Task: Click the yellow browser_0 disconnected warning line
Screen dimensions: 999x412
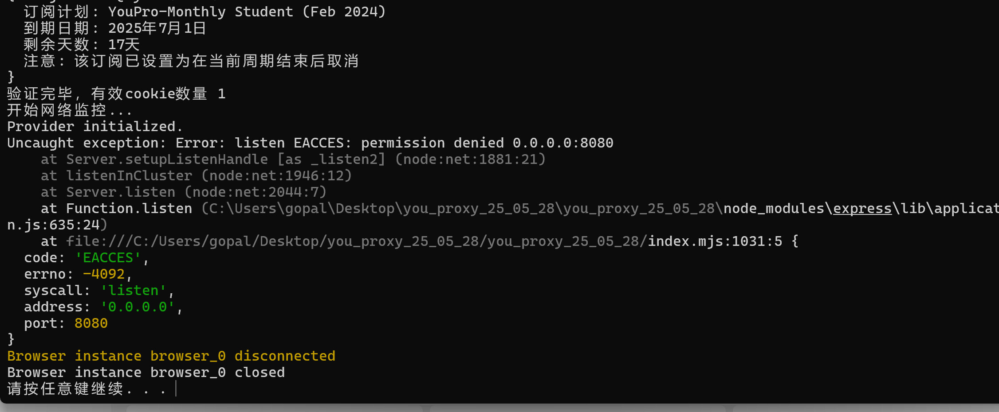Action: tap(171, 356)
